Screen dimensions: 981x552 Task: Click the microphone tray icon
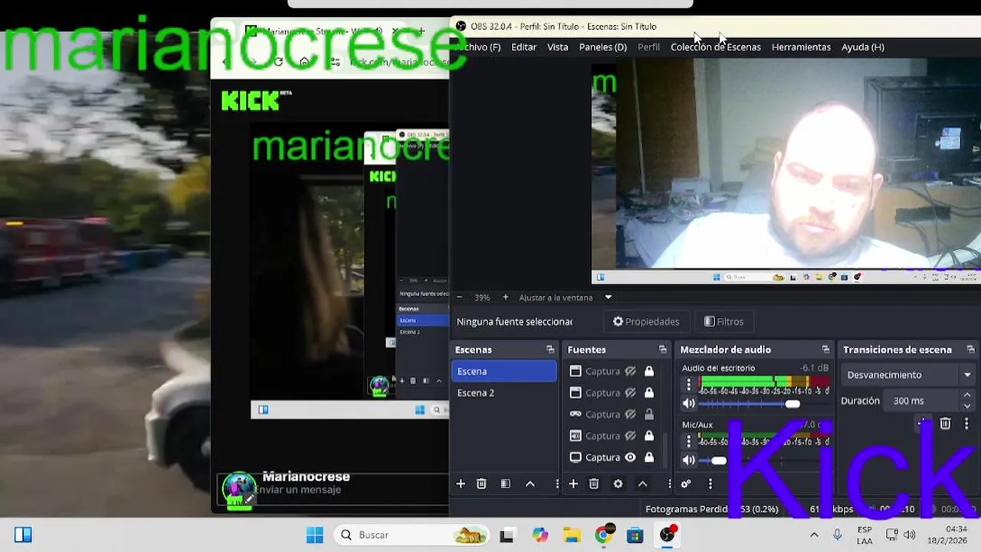[838, 535]
